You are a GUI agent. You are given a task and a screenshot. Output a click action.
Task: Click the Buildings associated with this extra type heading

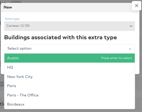coord(60,37)
